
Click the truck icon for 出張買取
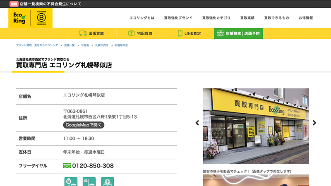pos(82,33)
